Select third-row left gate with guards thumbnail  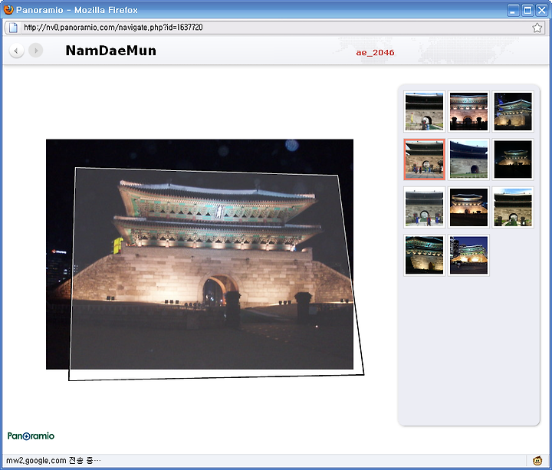(424, 207)
